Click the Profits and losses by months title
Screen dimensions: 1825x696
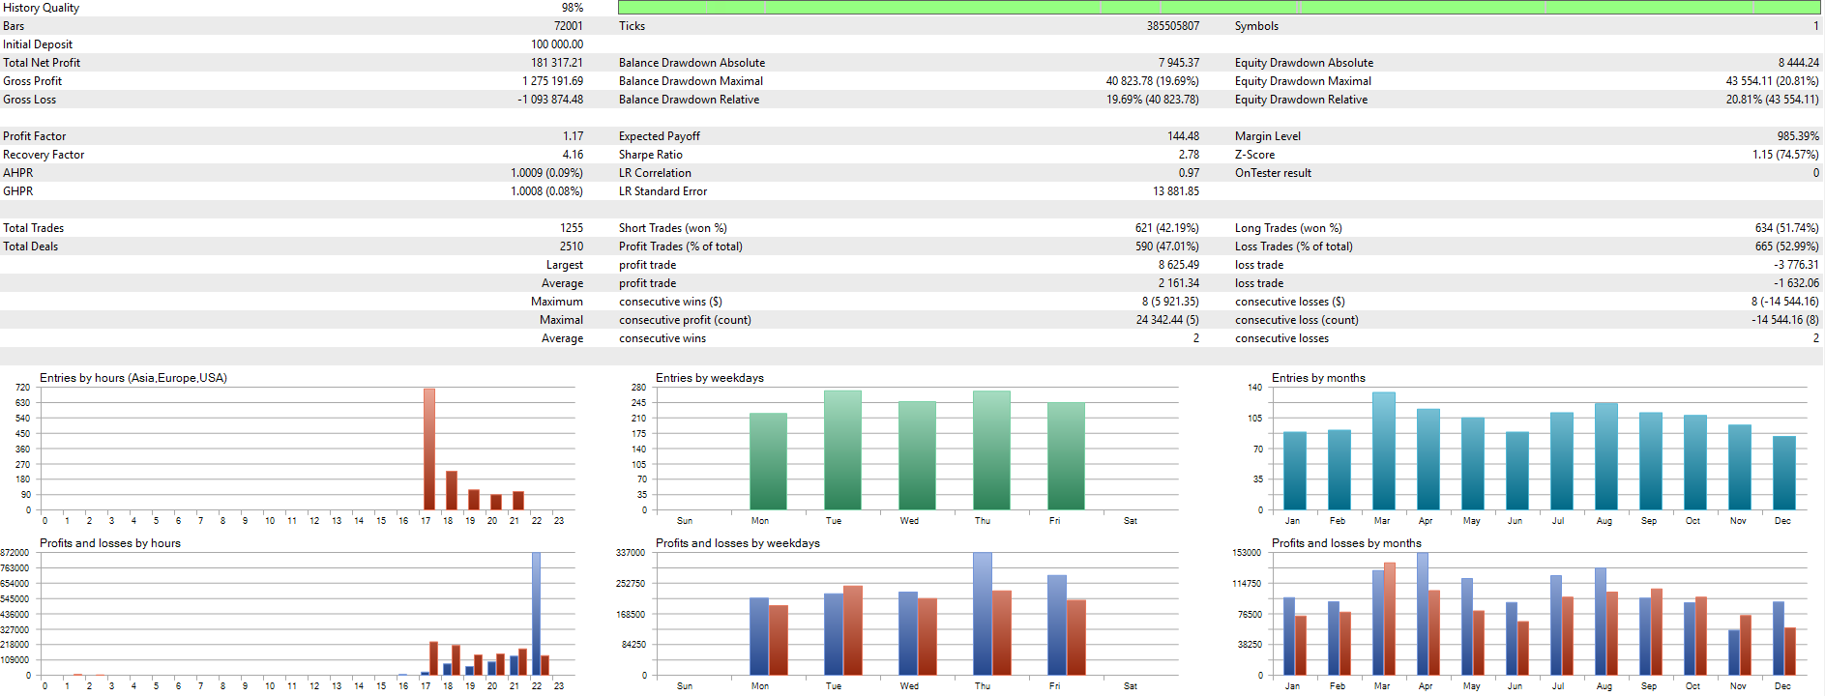(1345, 543)
